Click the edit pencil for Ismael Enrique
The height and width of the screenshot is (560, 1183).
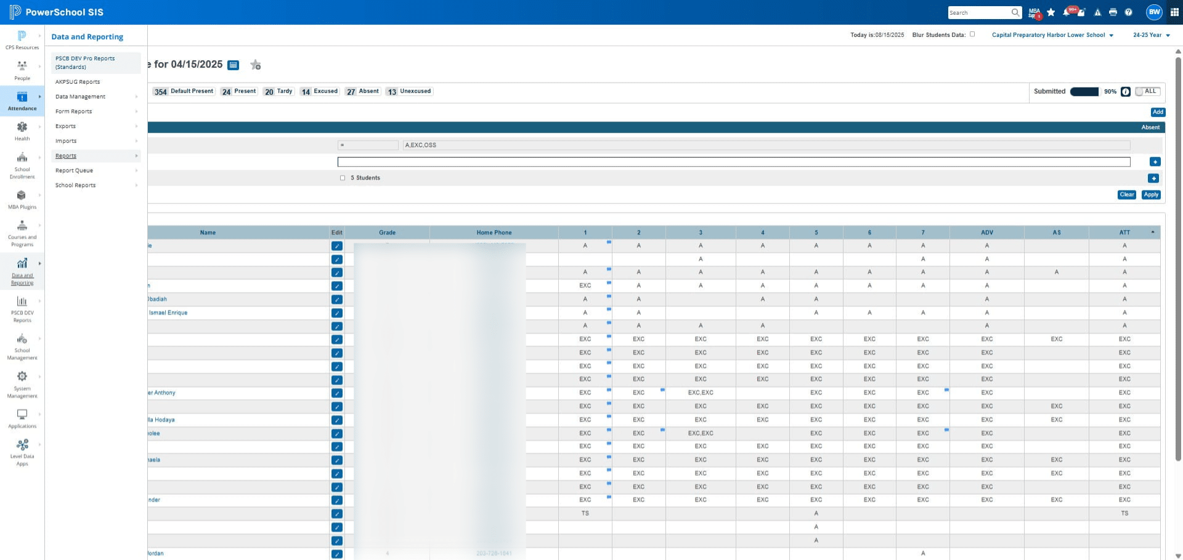[x=337, y=313]
